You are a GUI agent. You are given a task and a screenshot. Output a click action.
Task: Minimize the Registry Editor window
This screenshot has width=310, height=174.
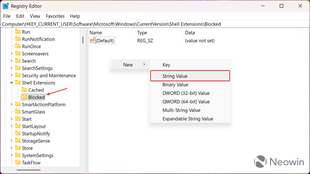click(x=263, y=6)
